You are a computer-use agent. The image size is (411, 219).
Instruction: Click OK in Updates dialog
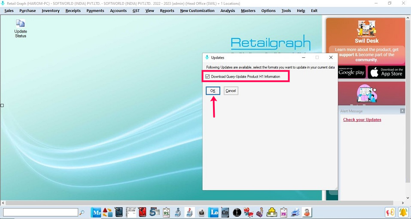[213, 90]
